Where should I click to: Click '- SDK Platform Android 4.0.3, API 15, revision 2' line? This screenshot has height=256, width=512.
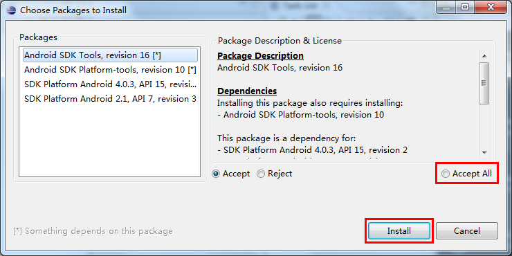(312, 150)
